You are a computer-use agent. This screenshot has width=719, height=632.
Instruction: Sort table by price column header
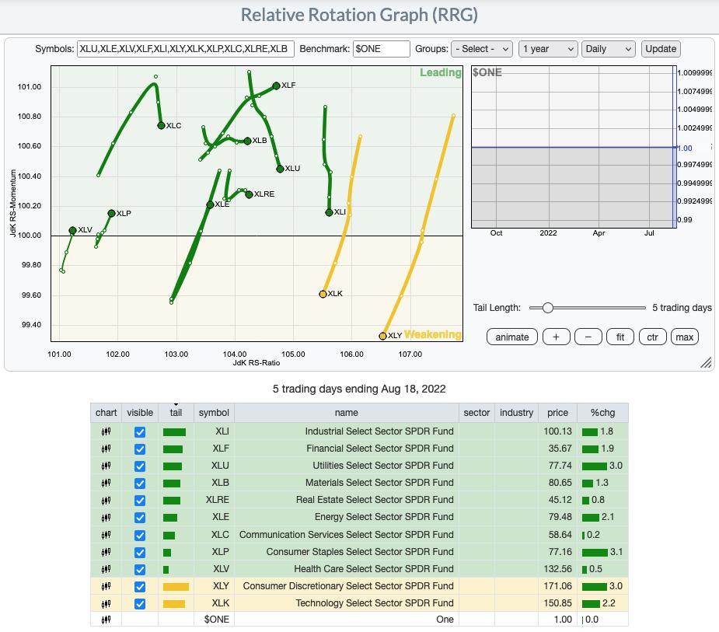[557, 413]
